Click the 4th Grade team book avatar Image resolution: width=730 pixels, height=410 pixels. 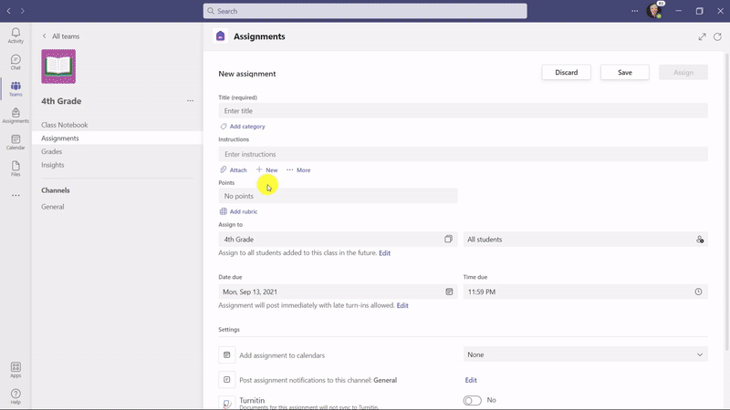click(58, 67)
